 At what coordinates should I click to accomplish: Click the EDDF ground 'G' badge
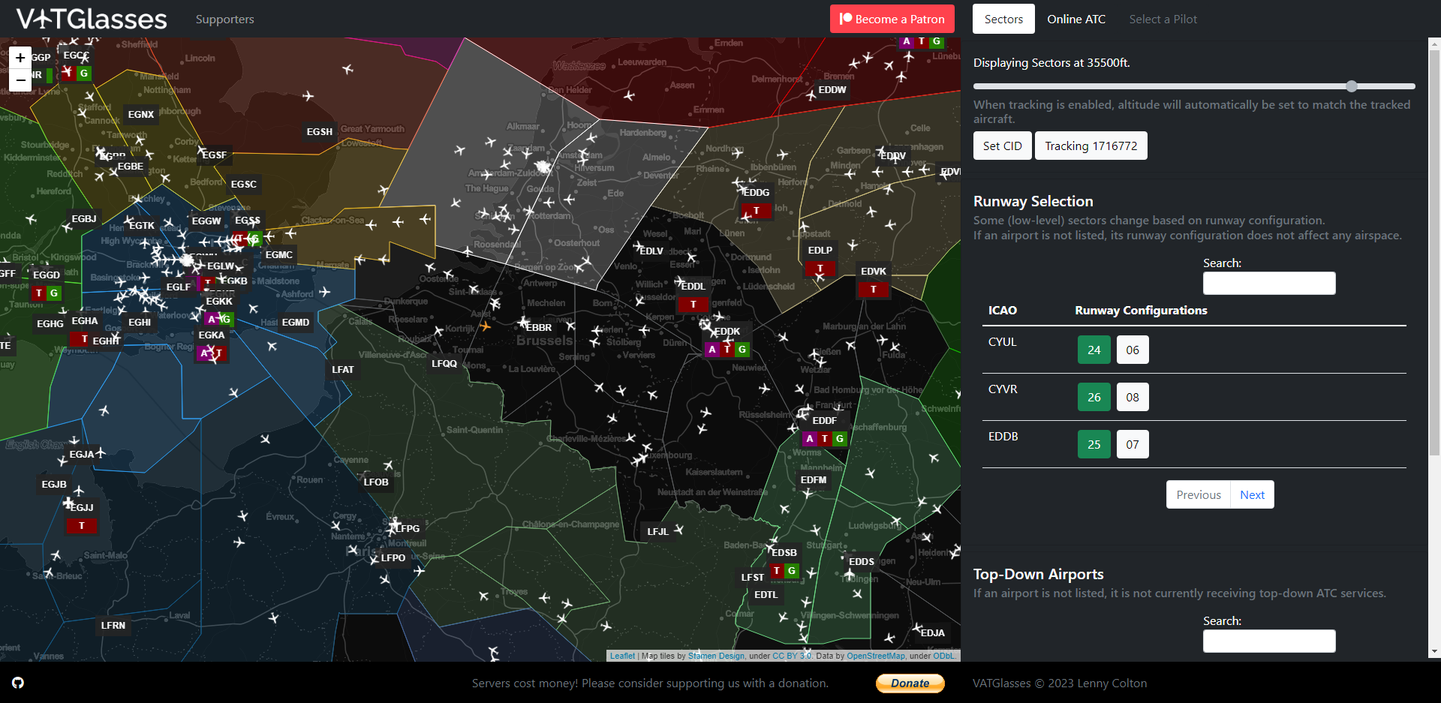click(x=840, y=439)
